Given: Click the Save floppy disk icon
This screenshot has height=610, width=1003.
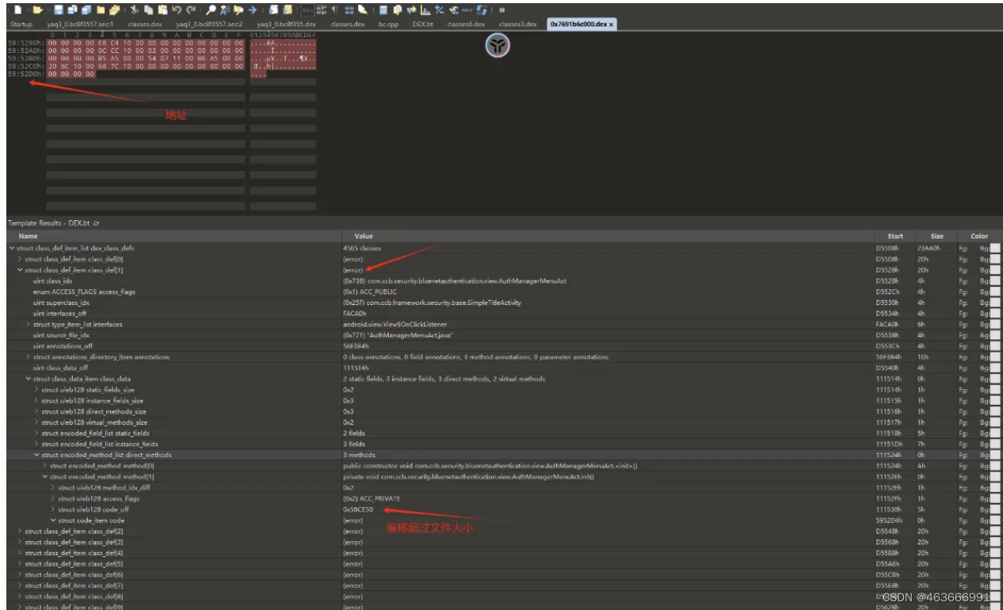Looking at the screenshot, I should tap(59, 10).
